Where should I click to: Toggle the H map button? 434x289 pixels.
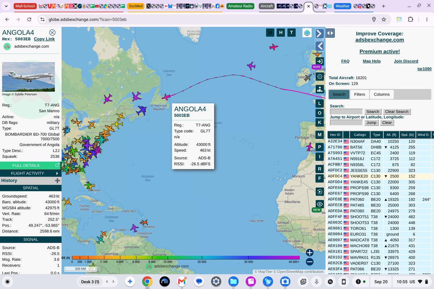(281, 33)
